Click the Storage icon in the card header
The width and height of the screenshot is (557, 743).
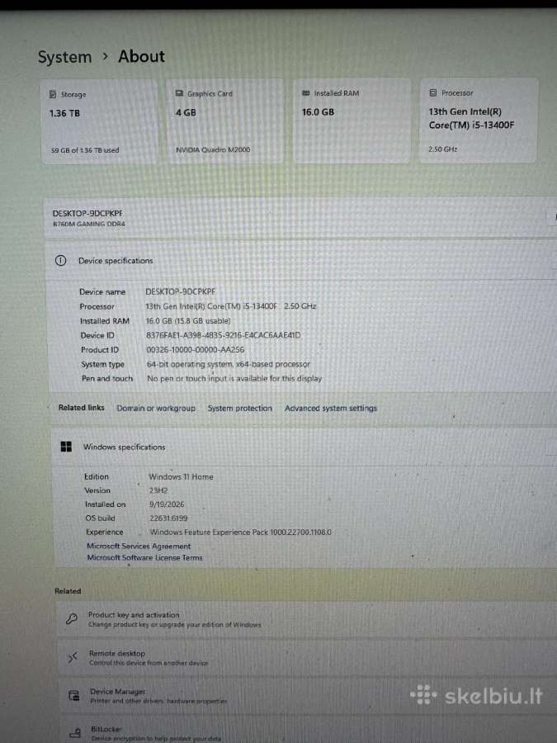pyautogui.click(x=53, y=94)
